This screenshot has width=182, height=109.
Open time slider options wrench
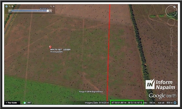51,6
